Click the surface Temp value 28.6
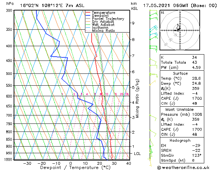The height and width of the screenshot is (170, 220). coord(196,78)
